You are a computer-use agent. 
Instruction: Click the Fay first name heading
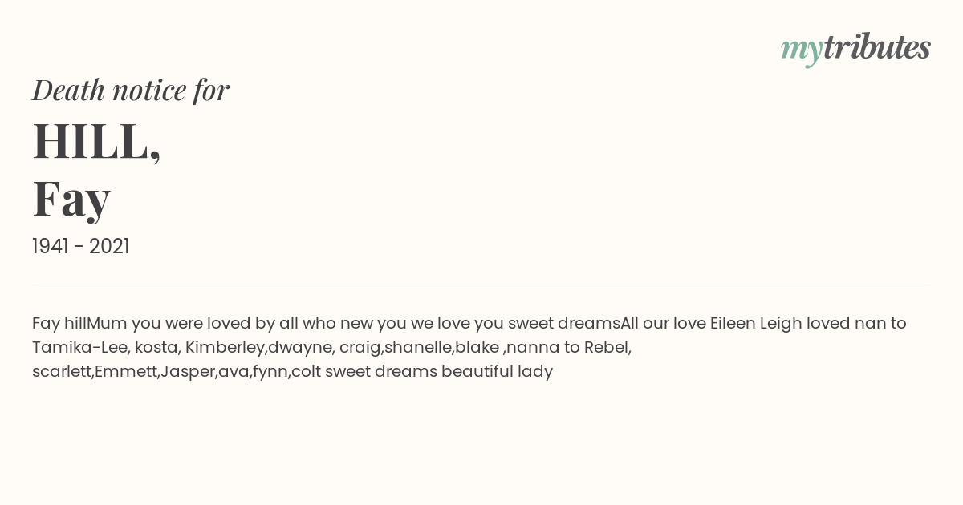pos(71,198)
